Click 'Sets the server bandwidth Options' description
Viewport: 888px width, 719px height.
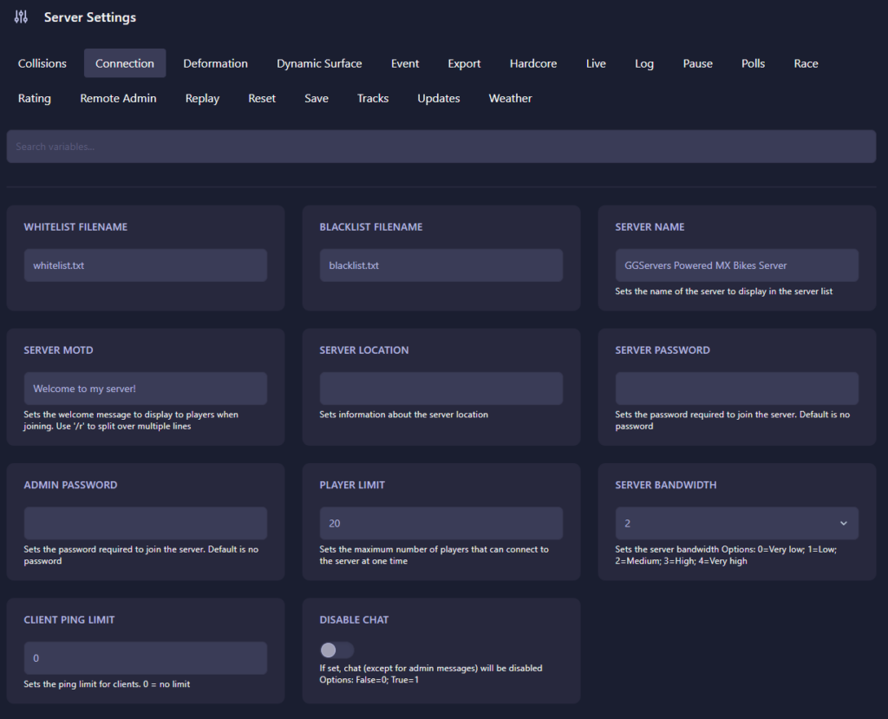(x=726, y=555)
